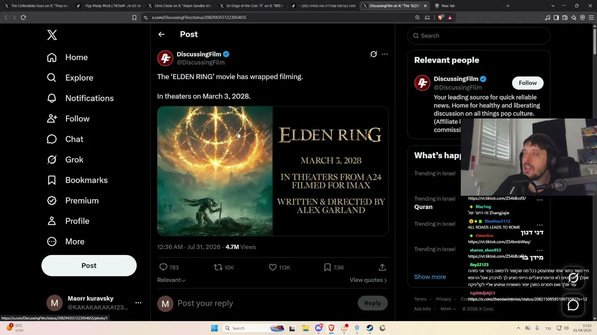Open DiscussingFilm's avatar on the post
The height and width of the screenshot is (335, 597).
[165, 58]
